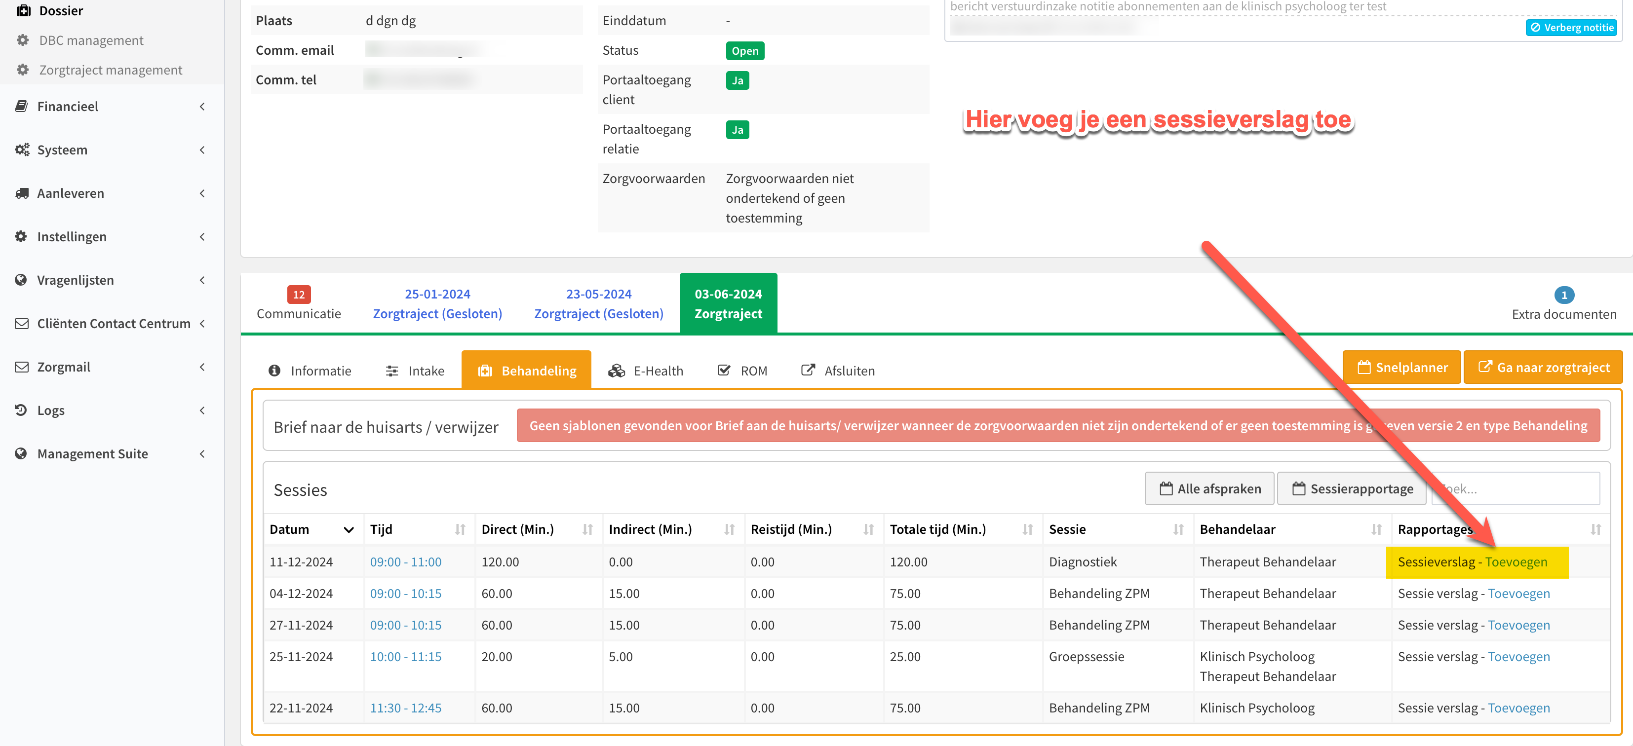Add session report for 04-12-2024
Screen dimensions: 1633x746
click(x=1519, y=593)
